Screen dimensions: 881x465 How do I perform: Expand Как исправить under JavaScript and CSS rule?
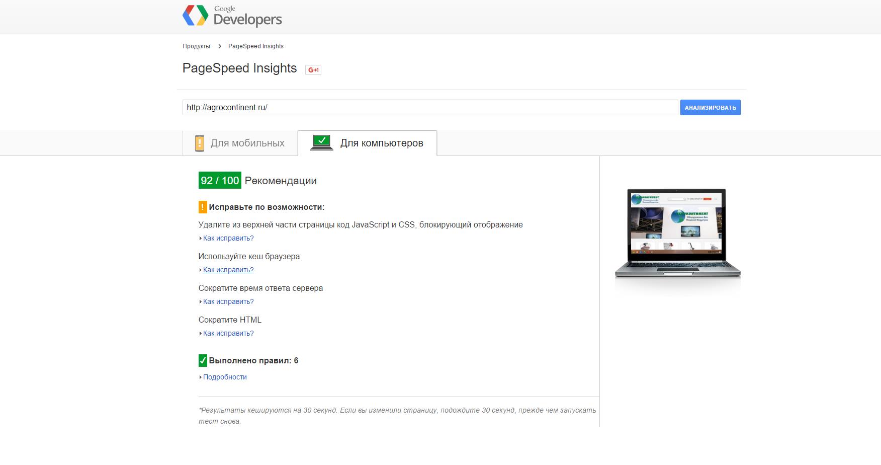click(228, 238)
